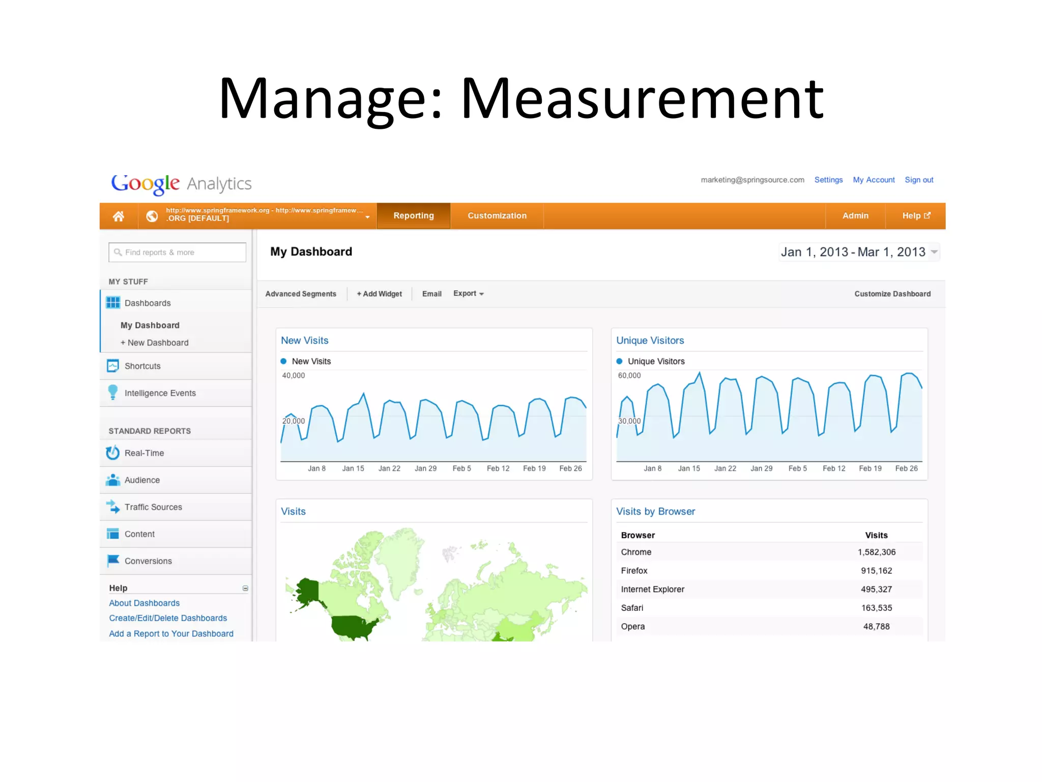Open About Dashboards help link
Image resolution: width=1042 pixels, height=782 pixels.
coord(144,603)
